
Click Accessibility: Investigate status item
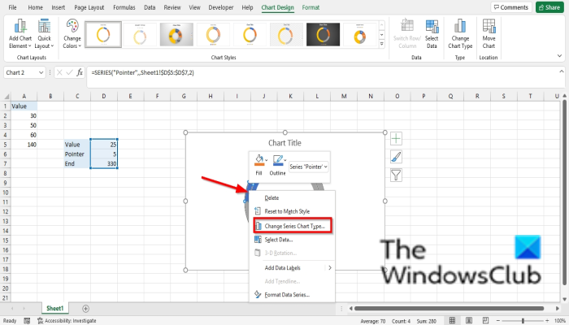pyautogui.click(x=67, y=321)
